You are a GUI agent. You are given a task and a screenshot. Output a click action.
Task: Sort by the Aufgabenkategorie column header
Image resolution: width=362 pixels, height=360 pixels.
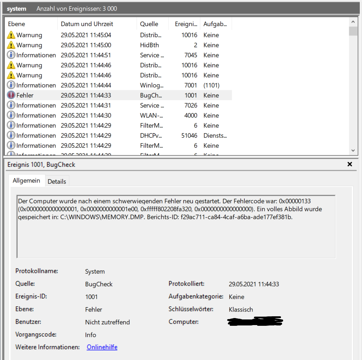point(216,24)
